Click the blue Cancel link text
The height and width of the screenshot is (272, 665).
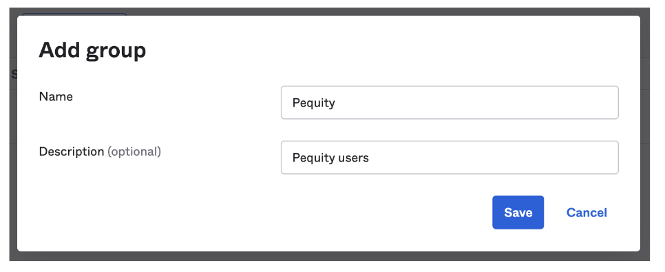pyautogui.click(x=587, y=212)
